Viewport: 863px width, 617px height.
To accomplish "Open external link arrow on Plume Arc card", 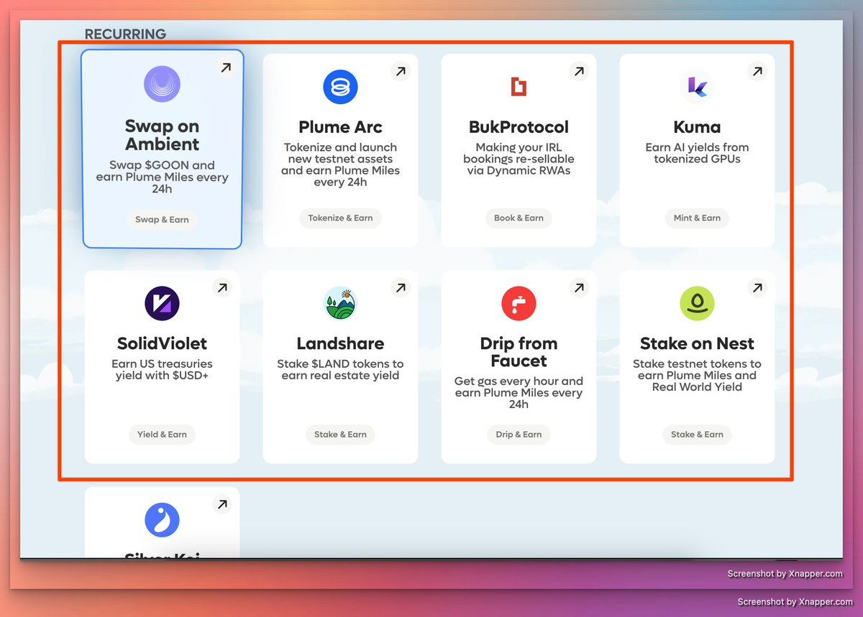I will [x=401, y=71].
